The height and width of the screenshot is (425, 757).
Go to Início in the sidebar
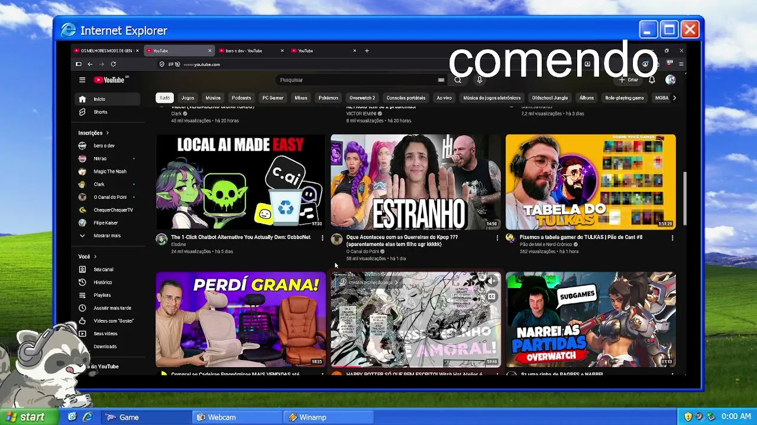(x=107, y=99)
